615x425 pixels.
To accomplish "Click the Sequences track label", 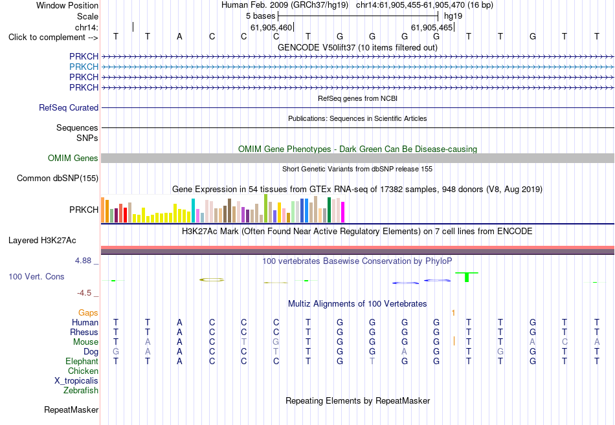I will [77, 128].
